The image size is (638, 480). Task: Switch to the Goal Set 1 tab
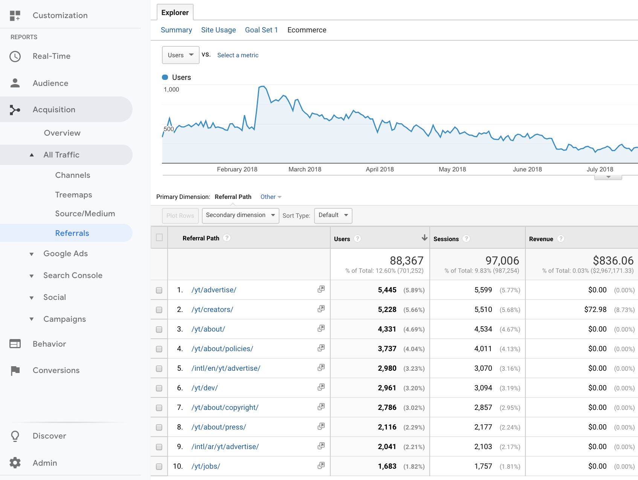pyautogui.click(x=261, y=30)
